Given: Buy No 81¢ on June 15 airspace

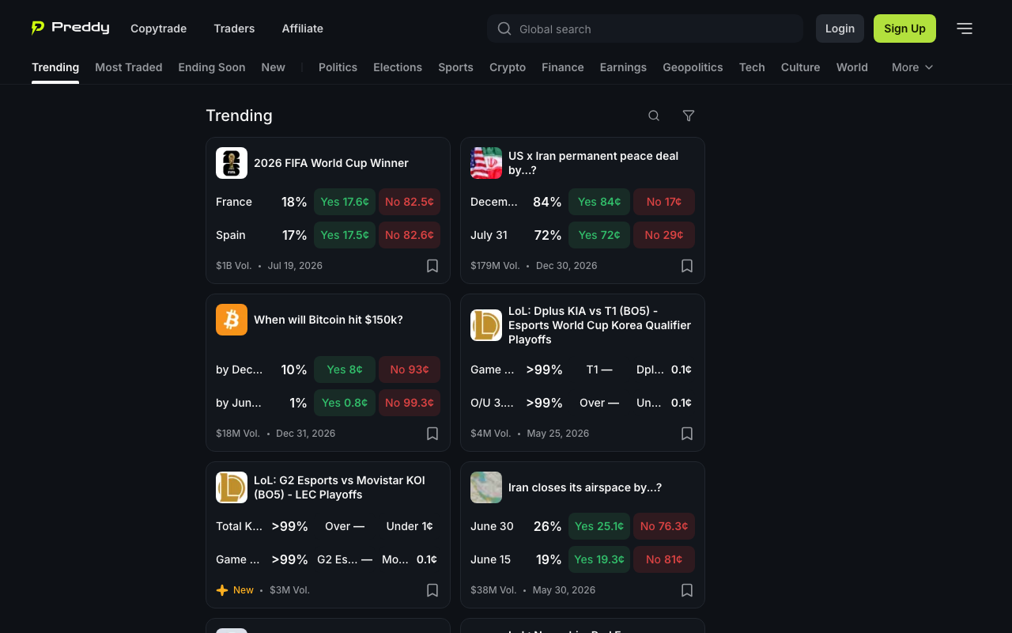Looking at the screenshot, I should (x=664, y=559).
